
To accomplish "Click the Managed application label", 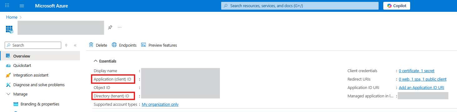I will [371, 96].
